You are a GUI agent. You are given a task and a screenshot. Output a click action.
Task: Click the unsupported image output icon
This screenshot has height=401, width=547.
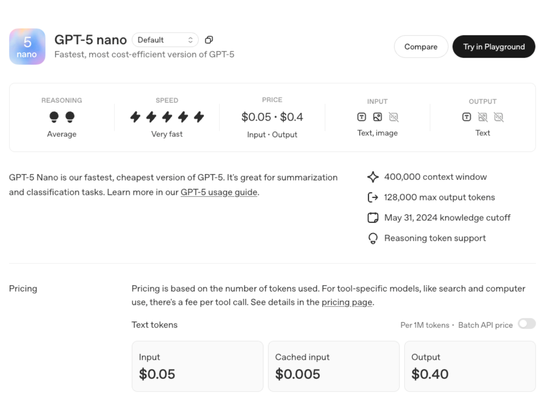coord(482,117)
